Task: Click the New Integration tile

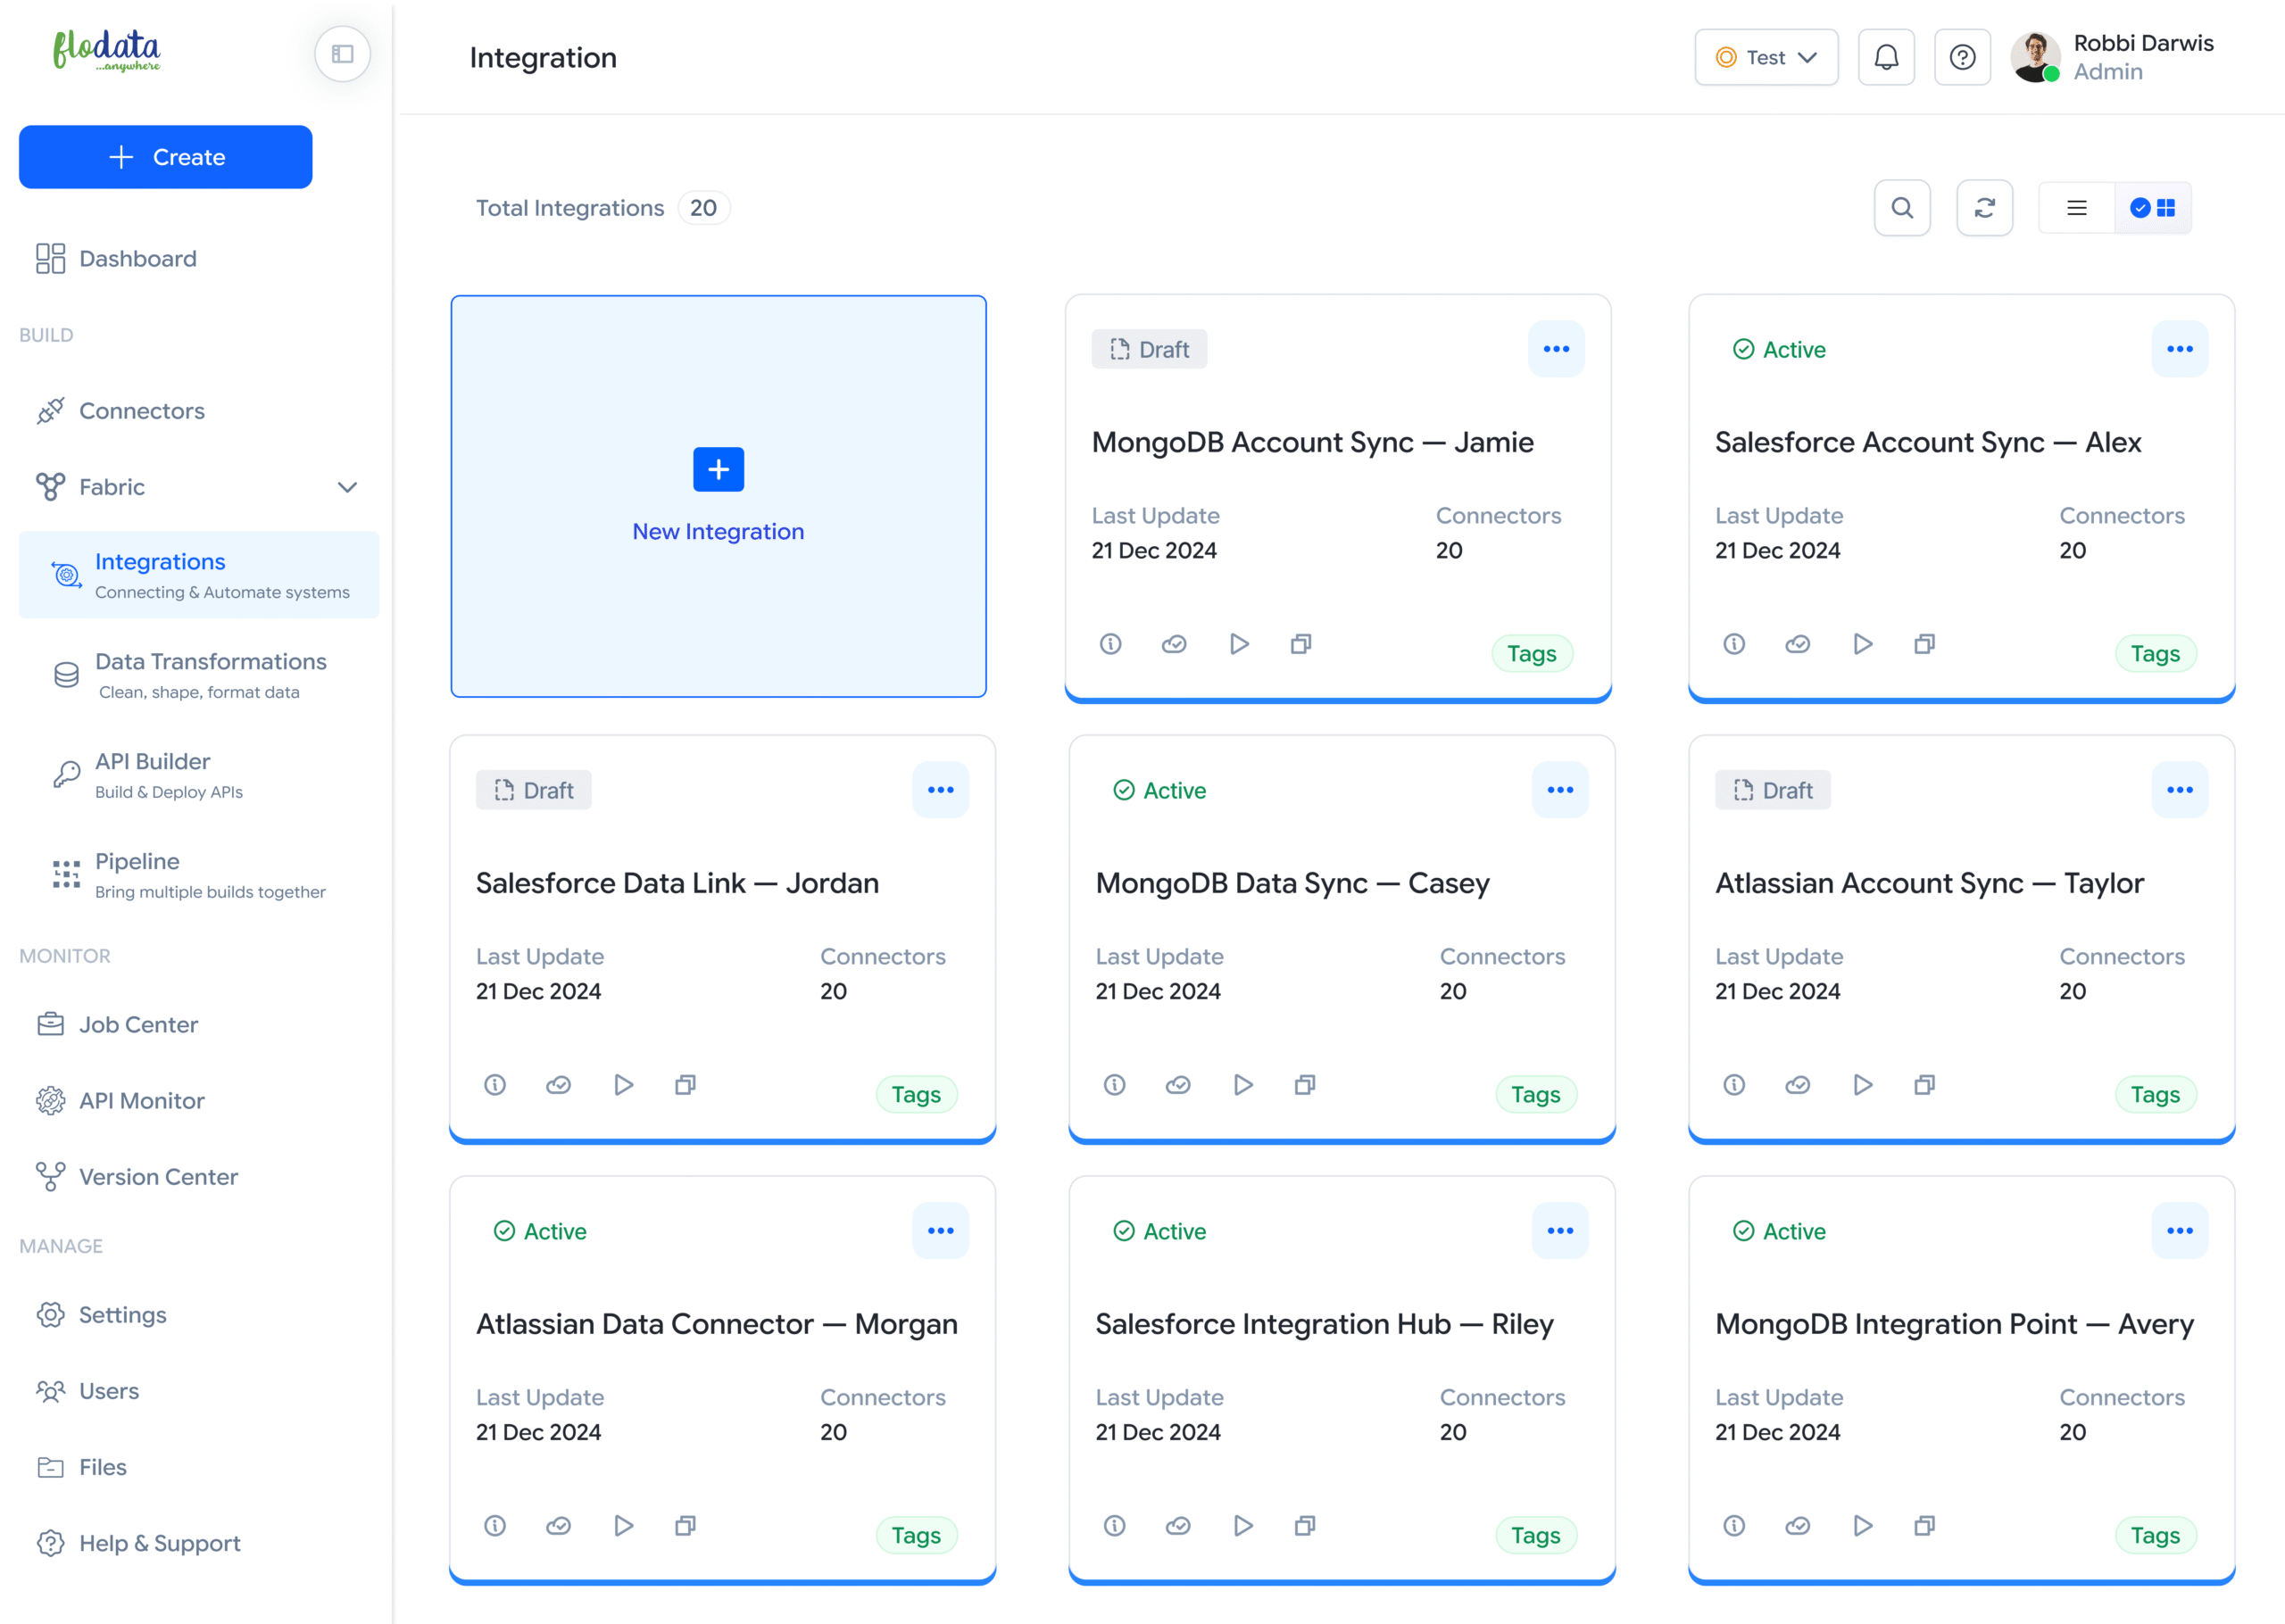Action: 718,496
